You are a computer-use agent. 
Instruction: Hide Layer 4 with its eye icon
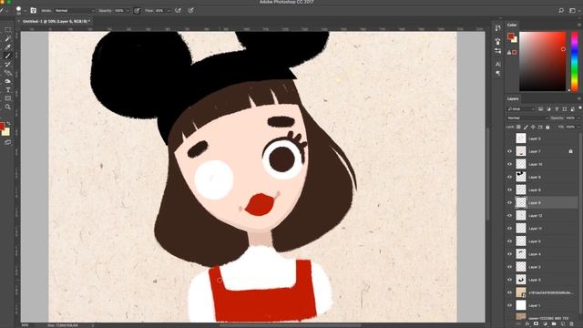point(509,254)
